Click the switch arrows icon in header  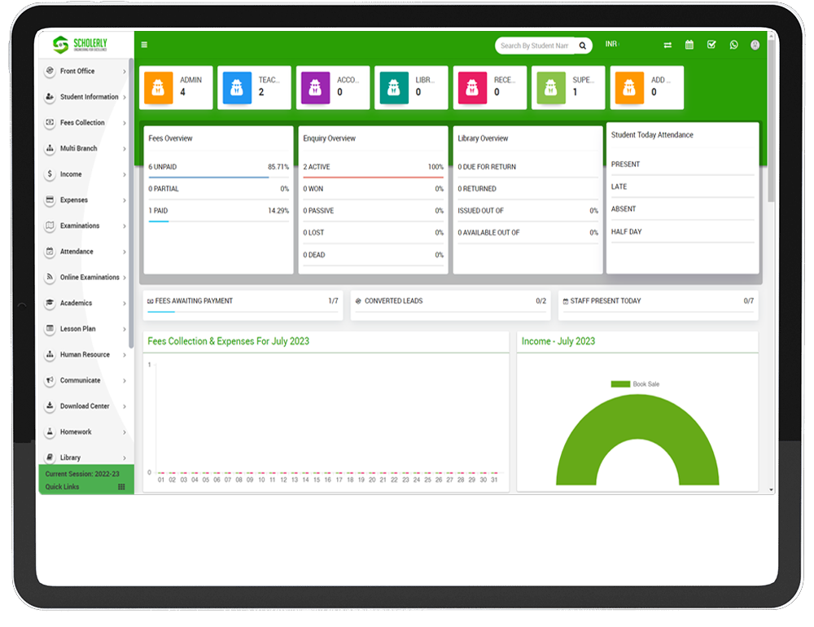(x=667, y=45)
